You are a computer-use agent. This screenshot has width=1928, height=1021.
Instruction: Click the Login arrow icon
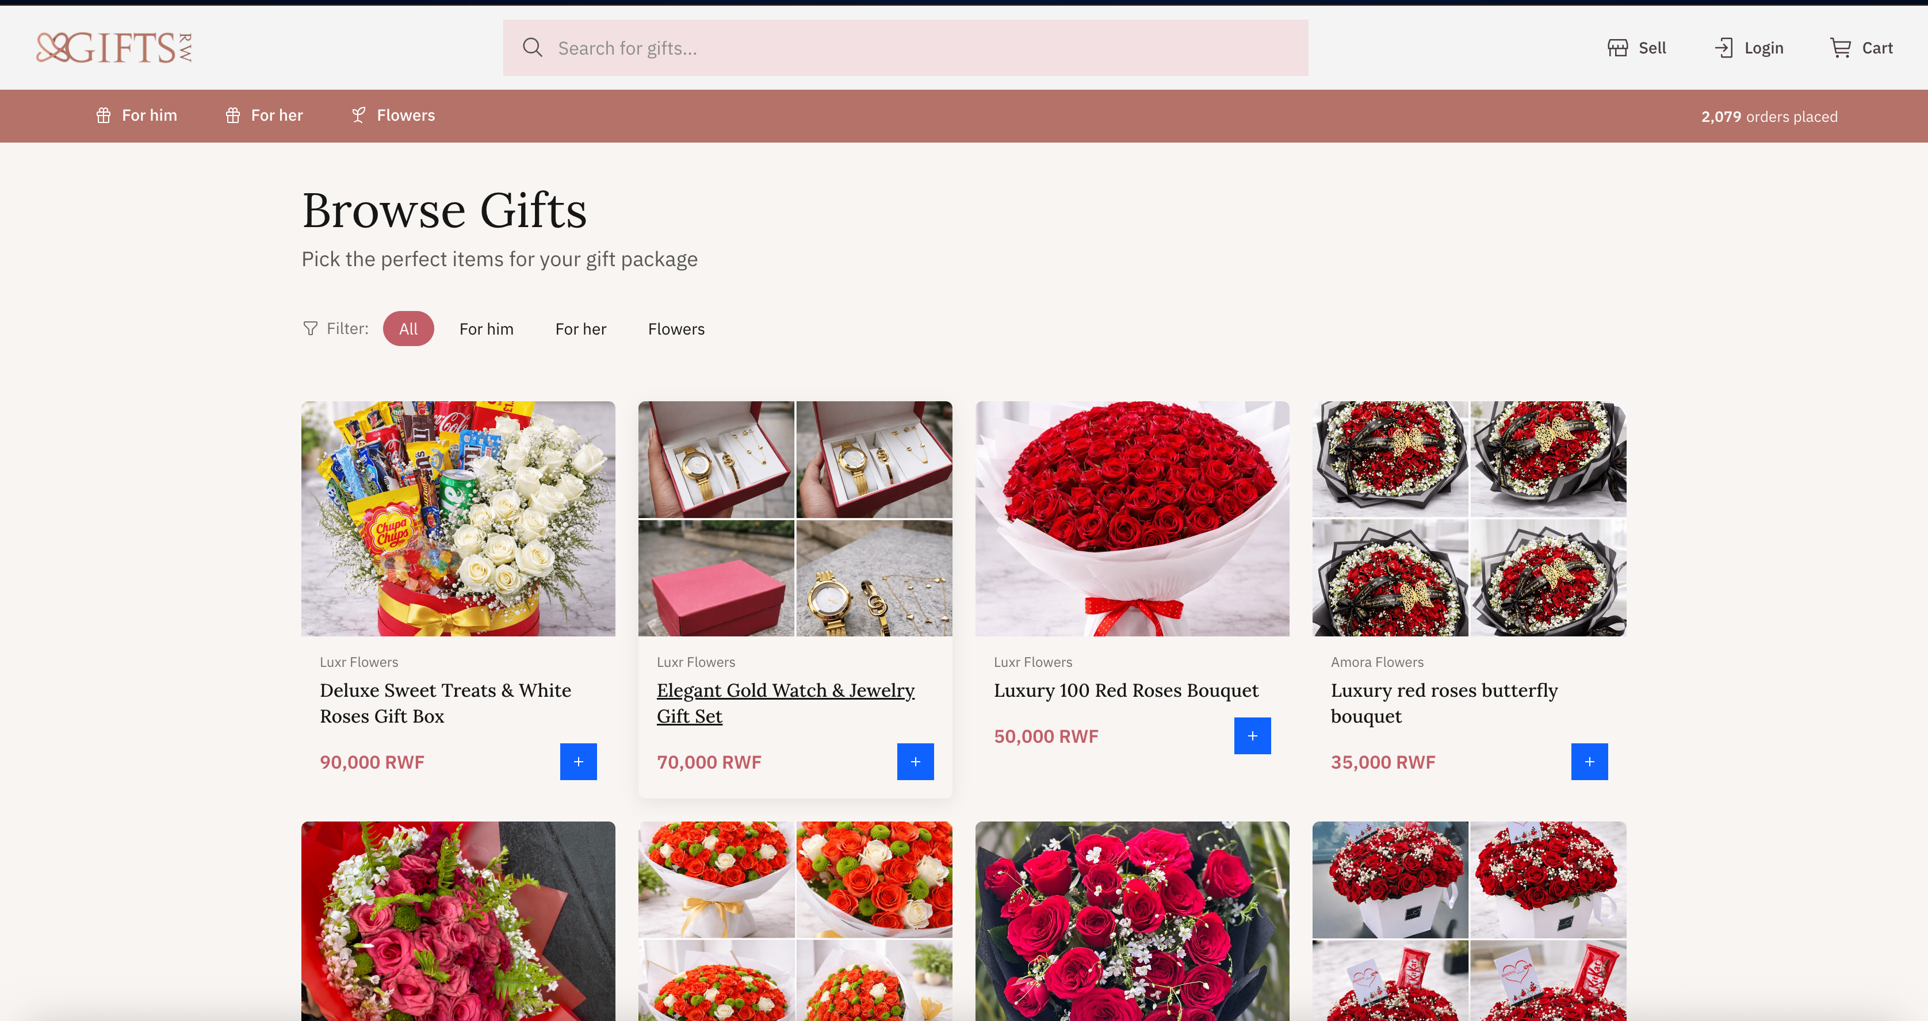[x=1725, y=47]
